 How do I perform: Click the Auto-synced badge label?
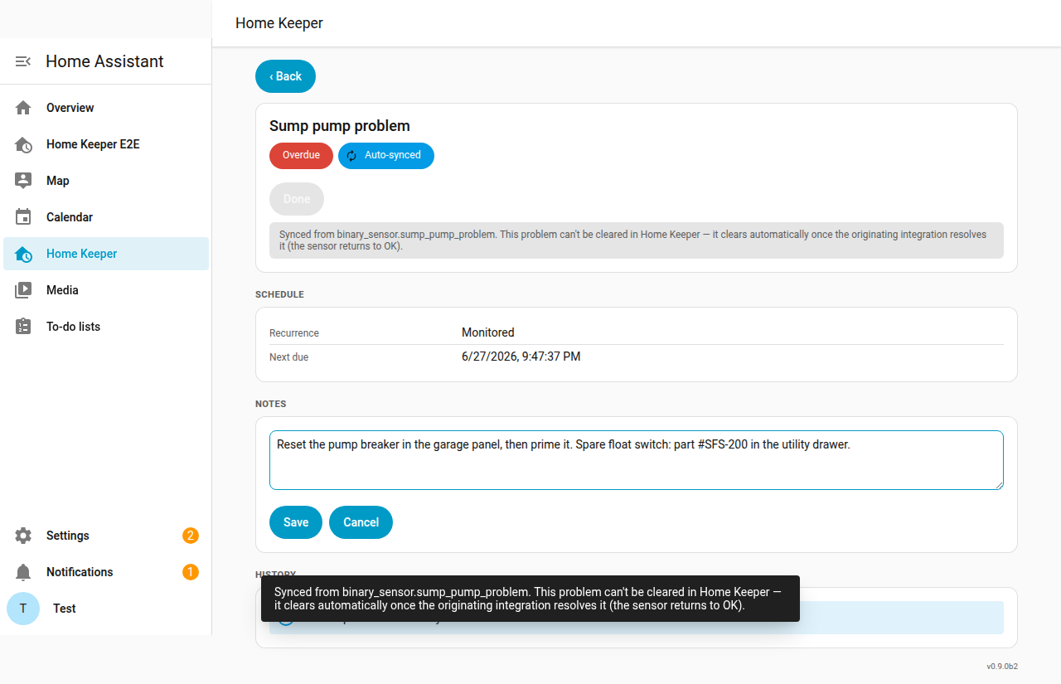click(x=393, y=156)
